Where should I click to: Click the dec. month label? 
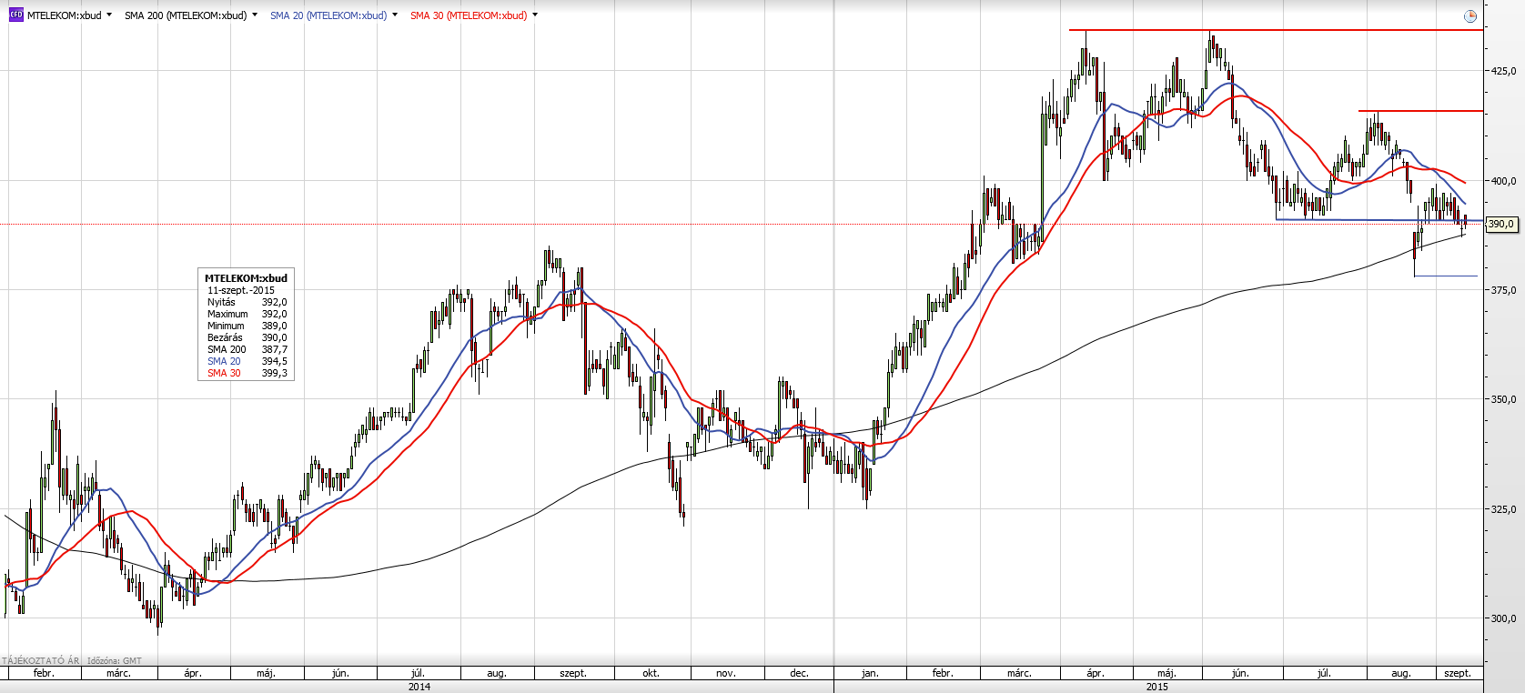[799, 673]
